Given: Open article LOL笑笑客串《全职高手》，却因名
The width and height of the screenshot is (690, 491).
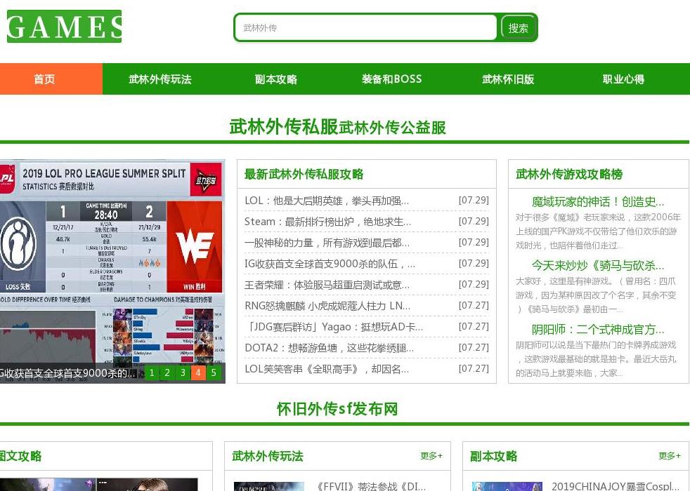Looking at the screenshot, I should 327,370.
